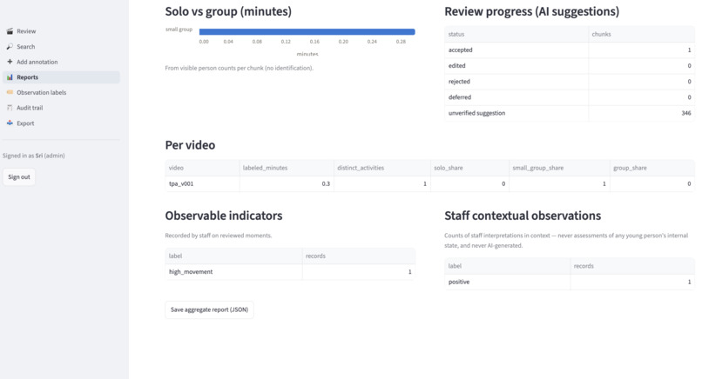702x379 pixels.
Task: Click the Export icon in sidebar
Action: (10, 123)
